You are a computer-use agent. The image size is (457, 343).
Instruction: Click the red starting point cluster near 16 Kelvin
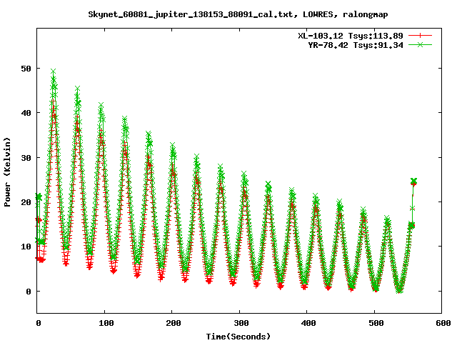pyautogui.click(x=39, y=220)
